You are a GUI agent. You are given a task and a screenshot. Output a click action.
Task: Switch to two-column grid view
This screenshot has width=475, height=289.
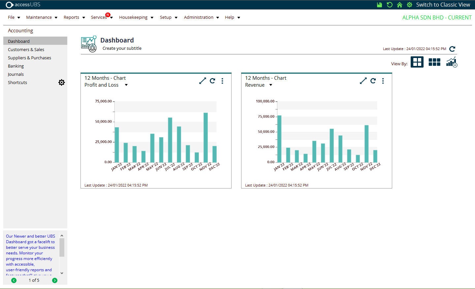(x=417, y=62)
